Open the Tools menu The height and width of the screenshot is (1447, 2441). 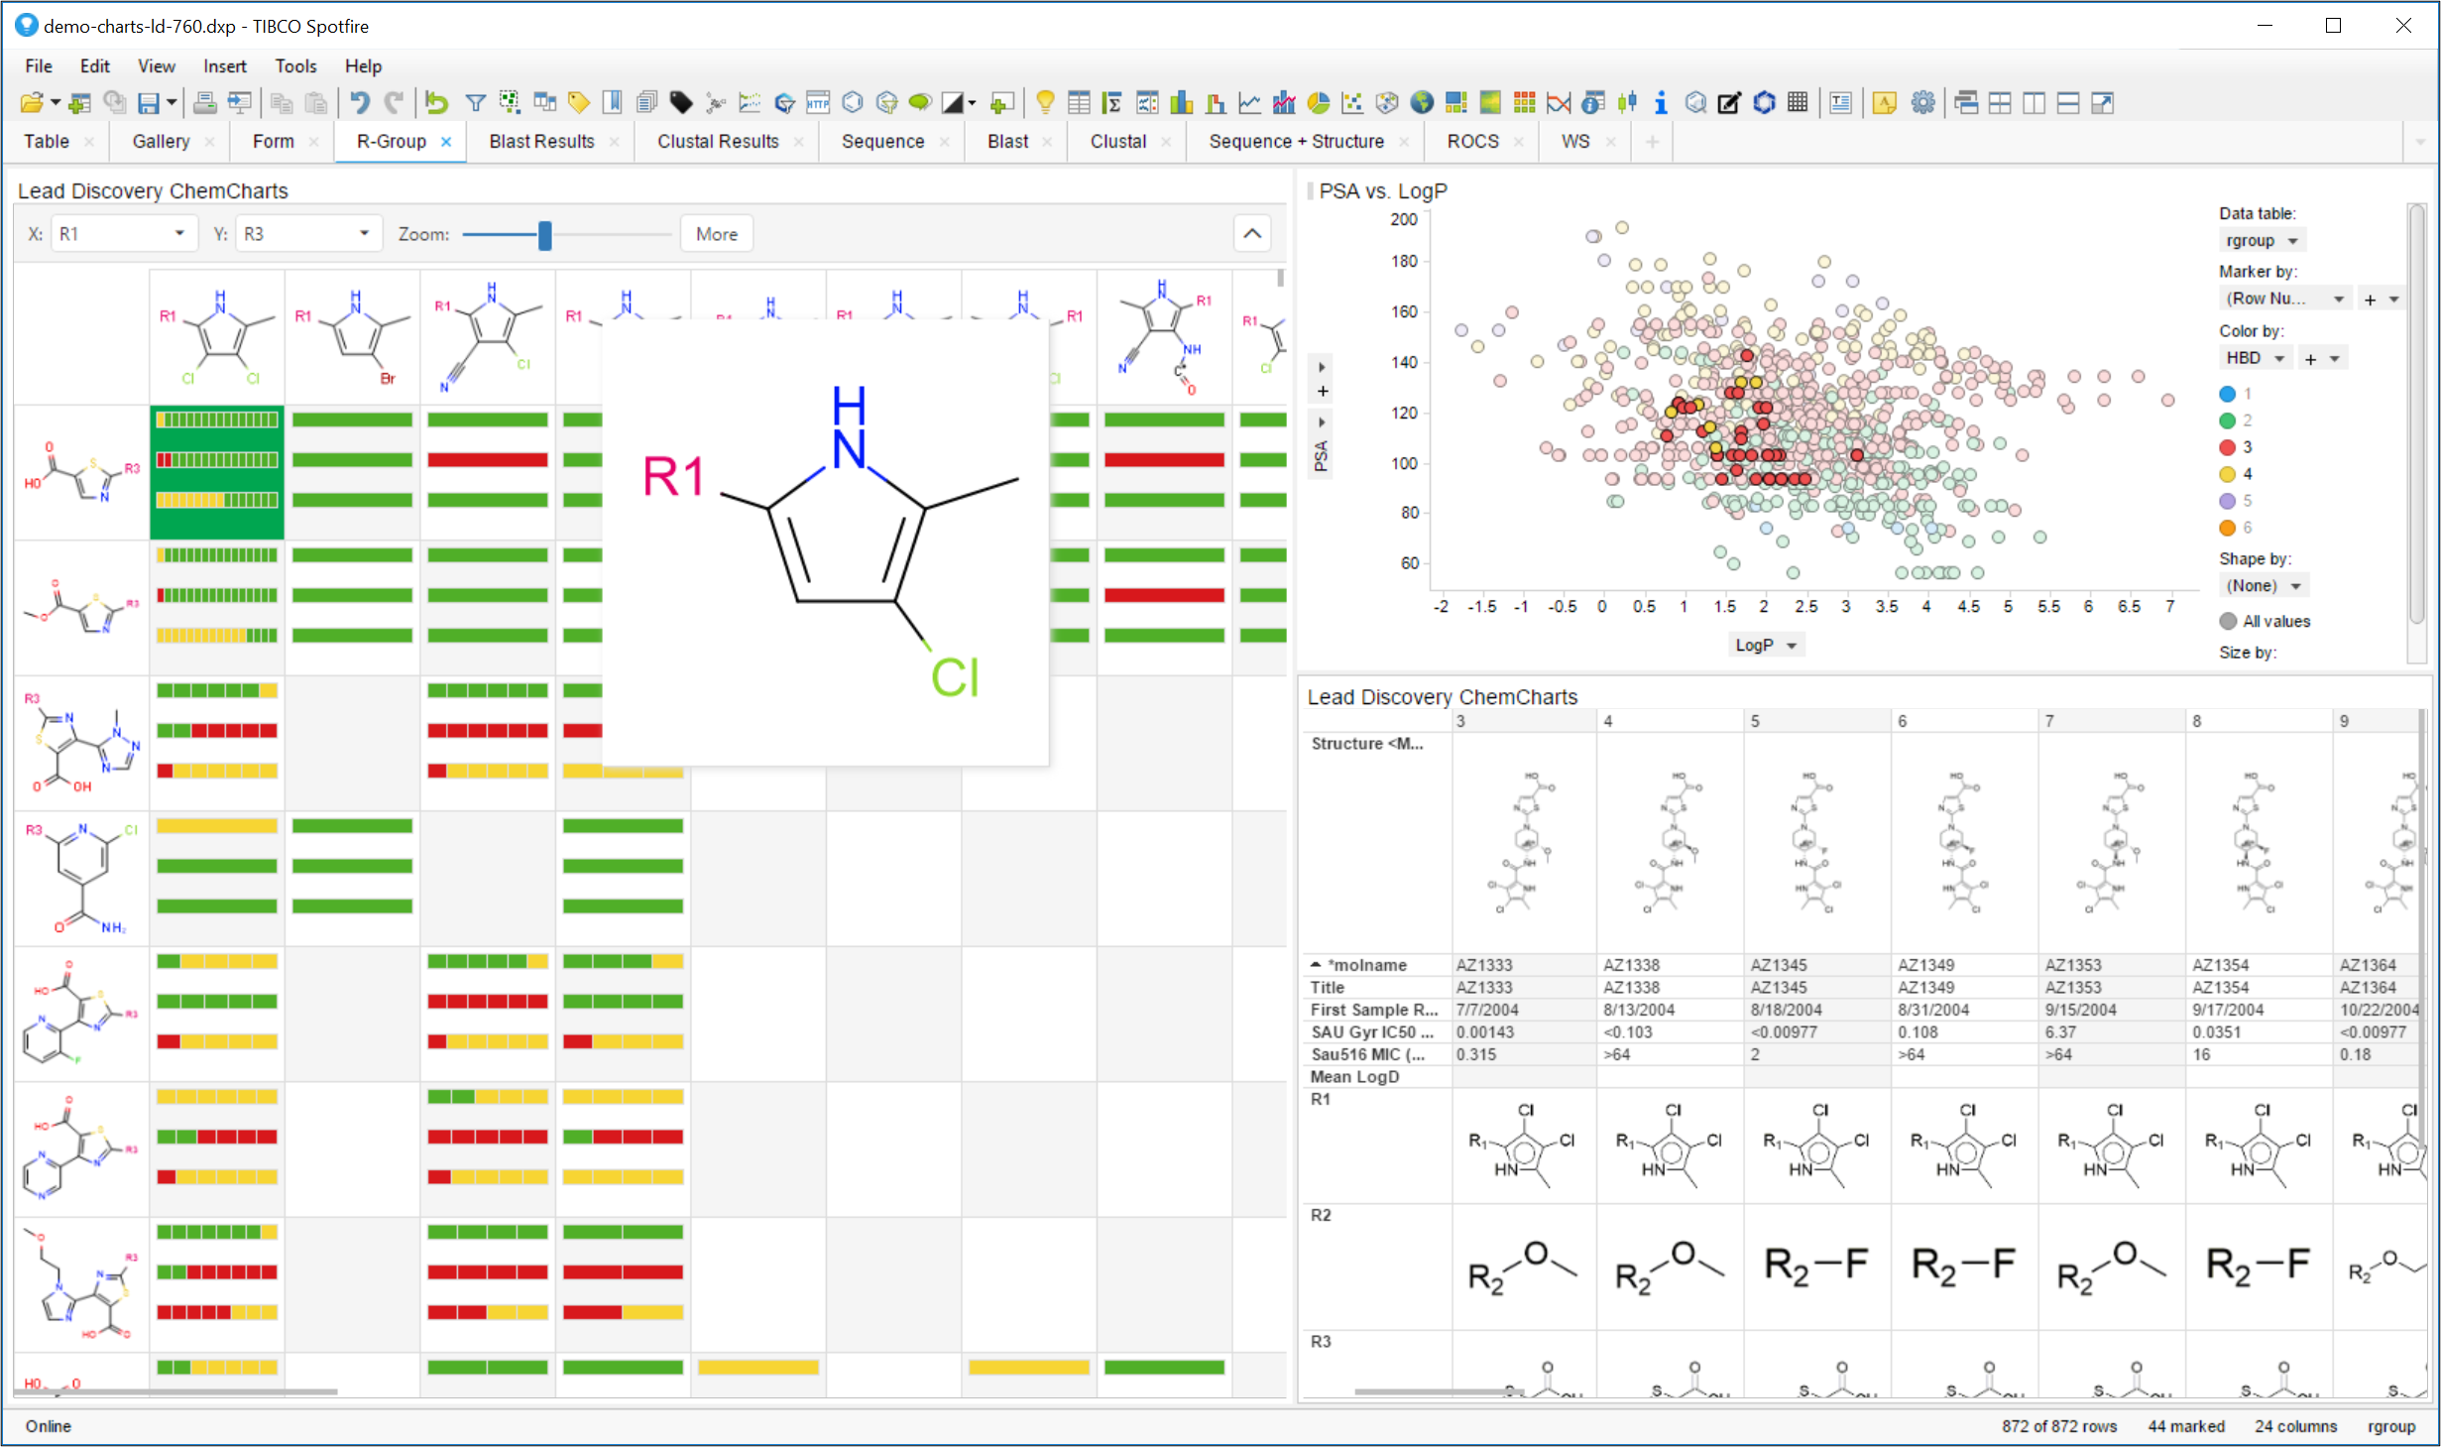[x=295, y=65]
